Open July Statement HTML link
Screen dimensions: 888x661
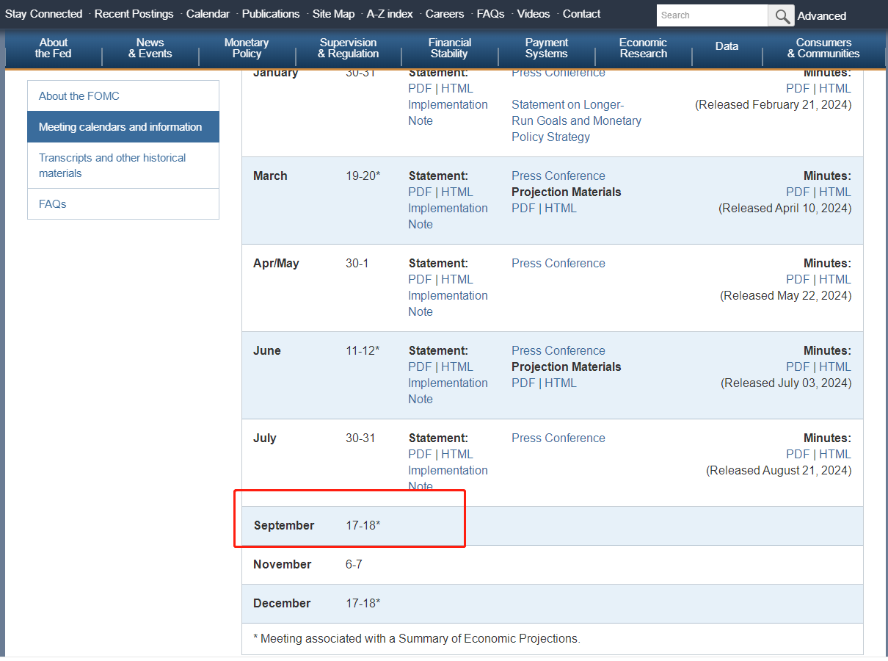457,455
